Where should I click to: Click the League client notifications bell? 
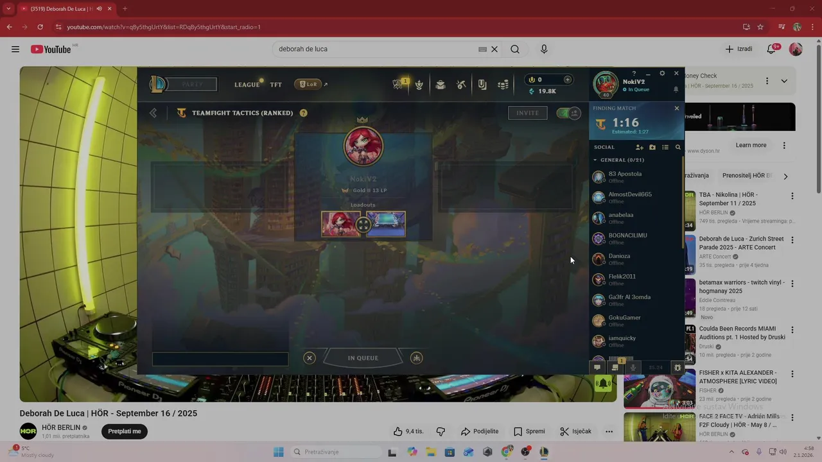click(x=676, y=90)
